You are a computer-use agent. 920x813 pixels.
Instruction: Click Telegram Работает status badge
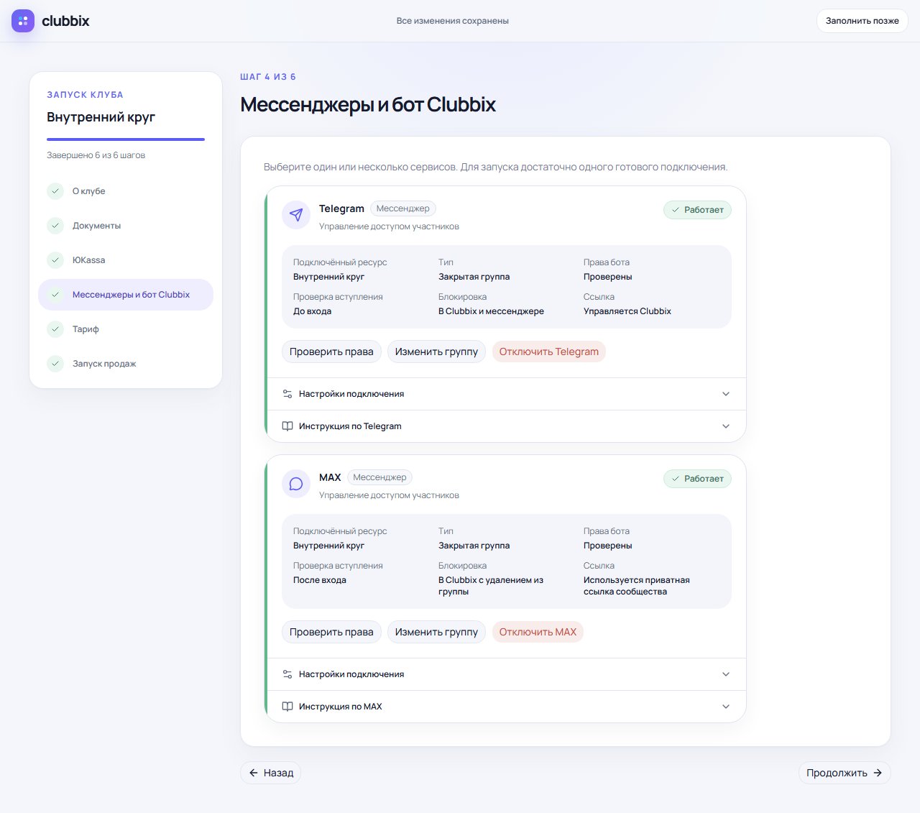tap(697, 210)
